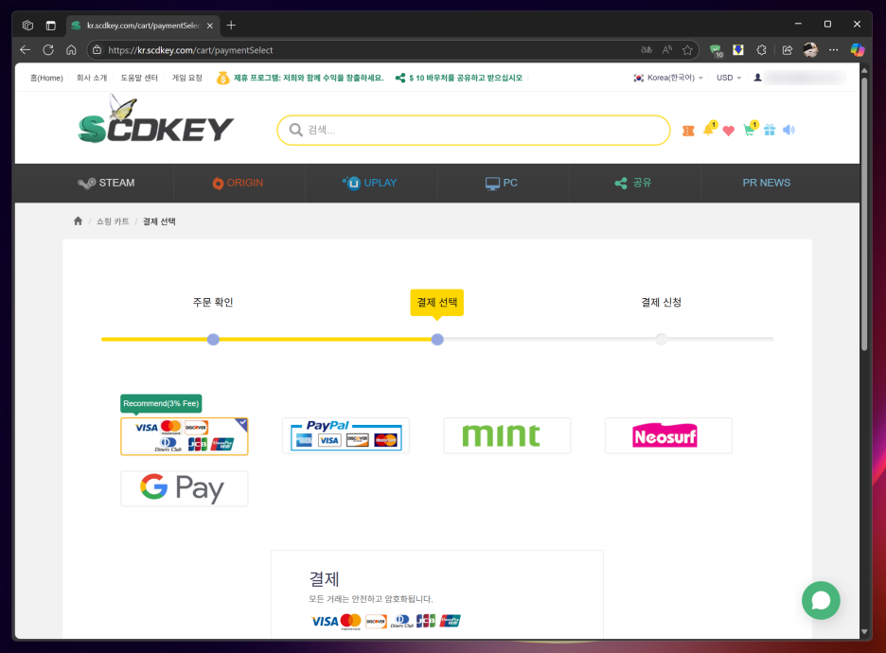
Task: Click the scrollbar down arrow
Action: click(864, 631)
